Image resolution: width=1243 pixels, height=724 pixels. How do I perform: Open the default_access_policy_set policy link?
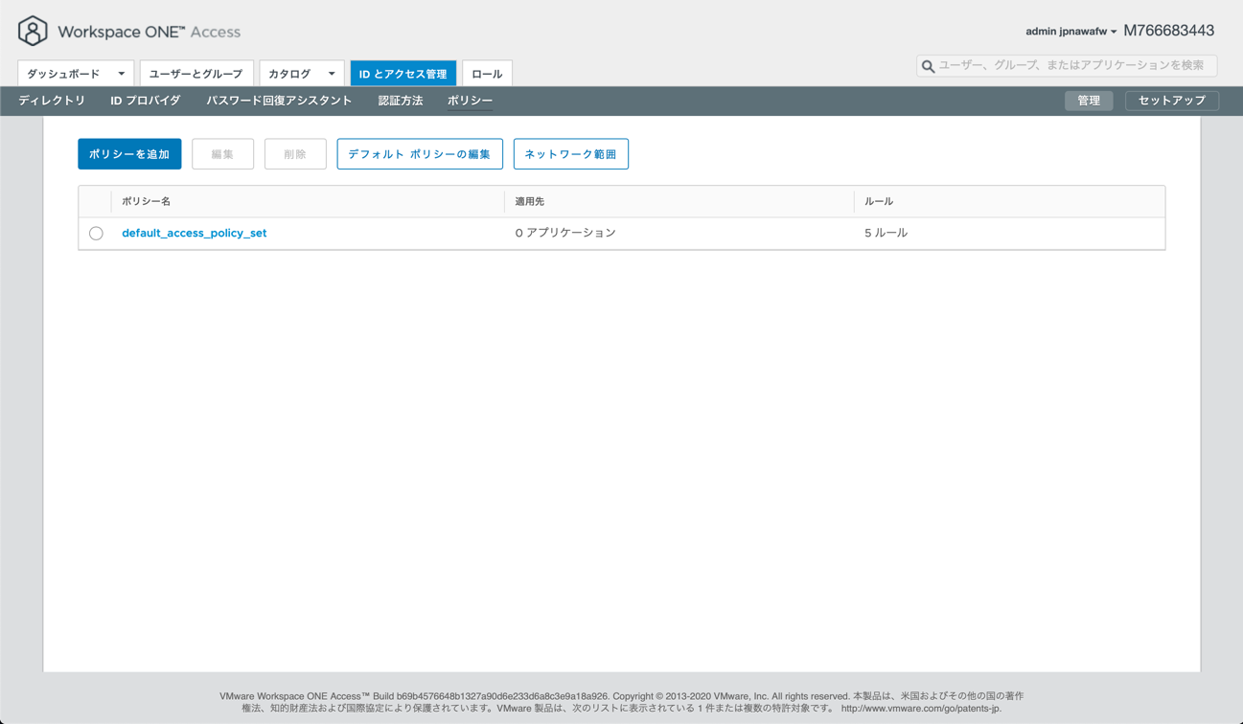point(195,233)
